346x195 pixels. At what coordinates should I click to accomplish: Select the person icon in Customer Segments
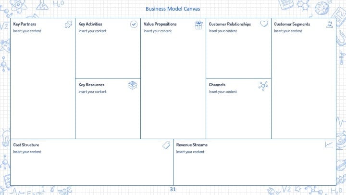coord(330,25)
